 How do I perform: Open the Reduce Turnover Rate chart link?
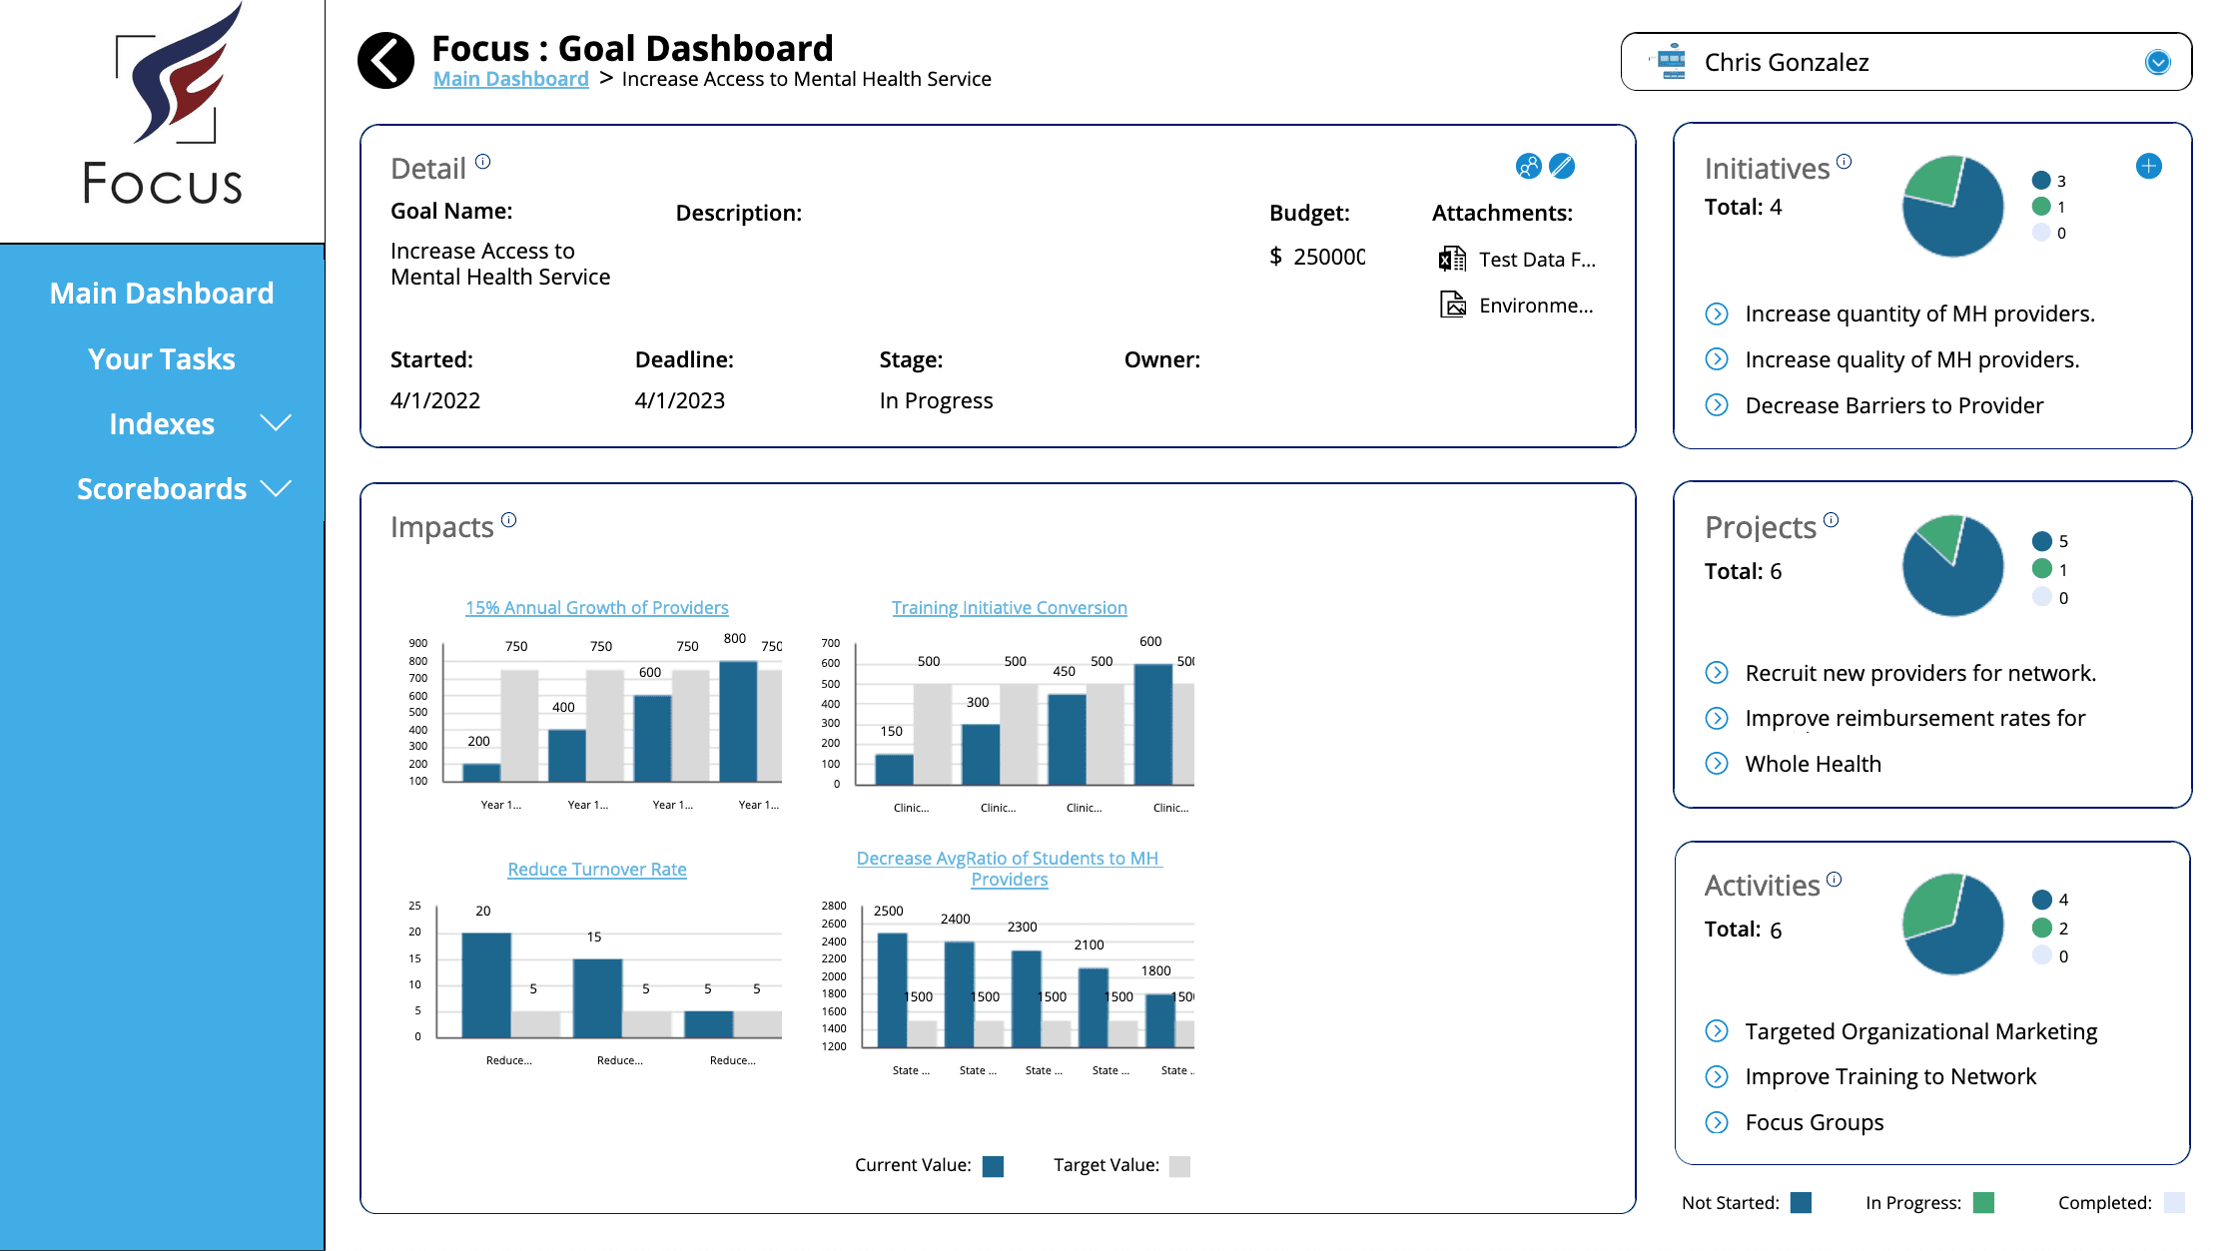[x=596, y=869]
